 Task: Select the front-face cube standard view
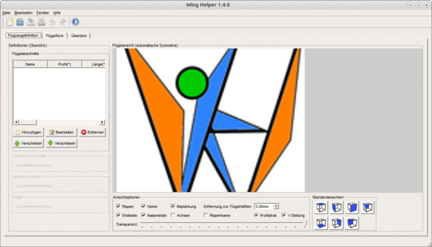click(x=352, y=207)
